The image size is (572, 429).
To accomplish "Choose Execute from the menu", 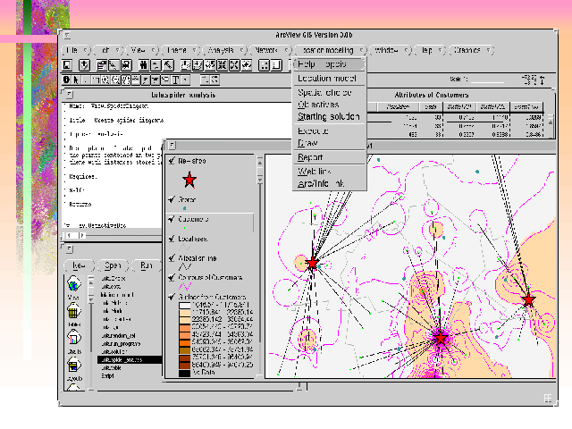I will point(330,130).
